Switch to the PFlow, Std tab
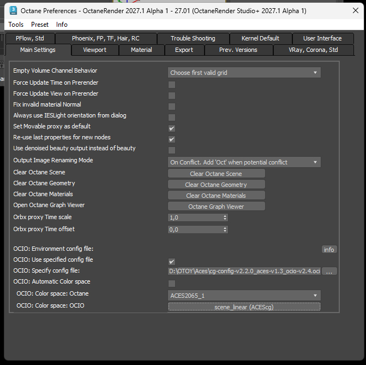366x365 pixels. pos(30,38)
